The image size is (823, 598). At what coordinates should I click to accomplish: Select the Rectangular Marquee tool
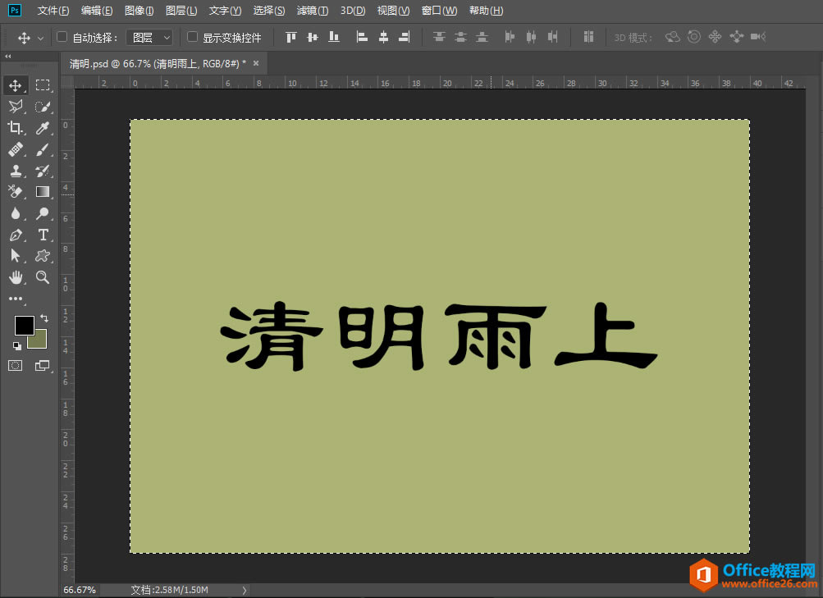[x=43, y=85]
